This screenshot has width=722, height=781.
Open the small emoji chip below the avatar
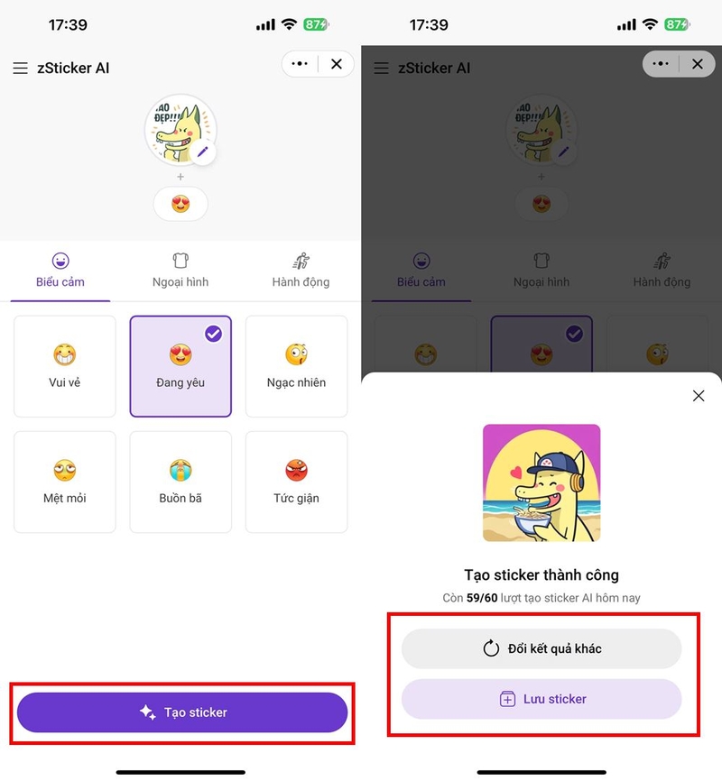(x=180, y=204)
